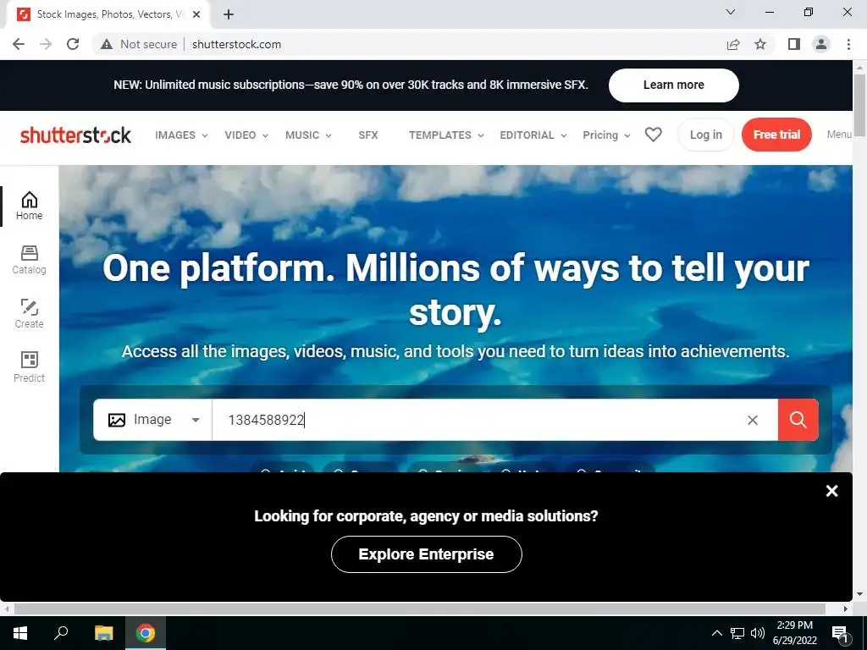Viewport: 867px width, 650px height.
Task: Open the Chrome three-dot menu
Action: (x=848, y=44)
